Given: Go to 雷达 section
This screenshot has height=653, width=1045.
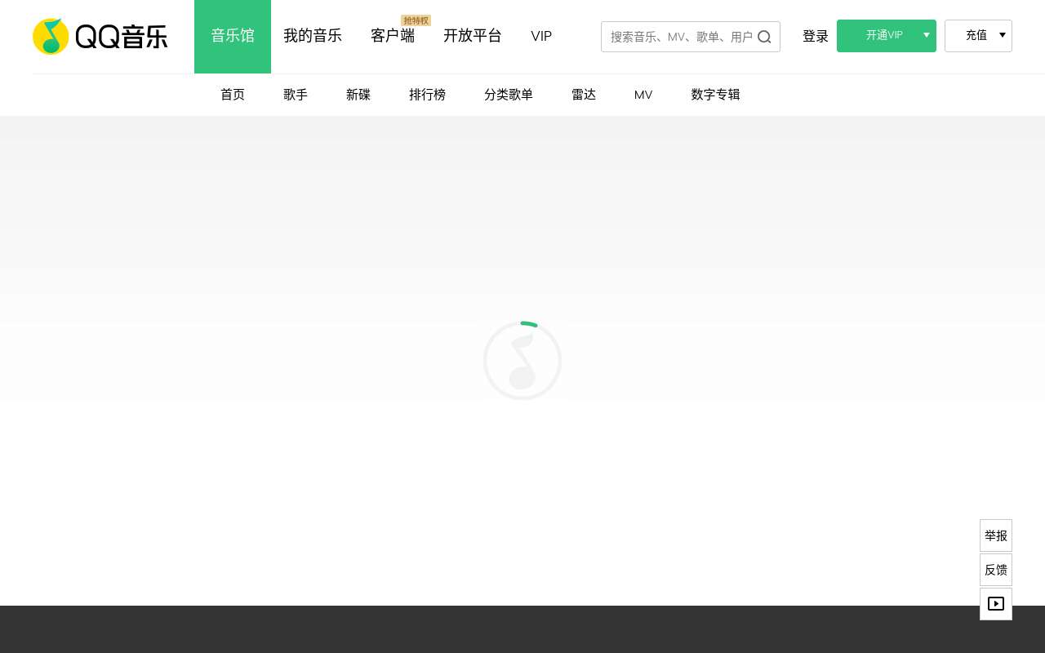Looking at the screenshot, I should (x=584, y=95).
